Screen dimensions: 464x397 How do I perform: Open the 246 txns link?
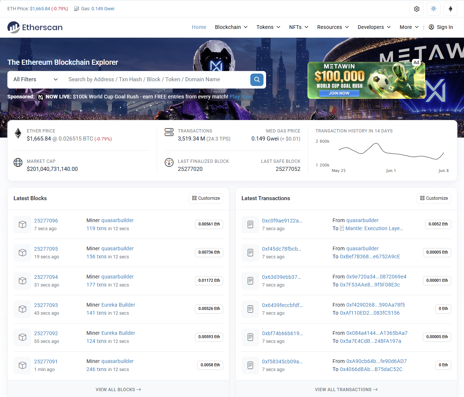click(96, 369)
